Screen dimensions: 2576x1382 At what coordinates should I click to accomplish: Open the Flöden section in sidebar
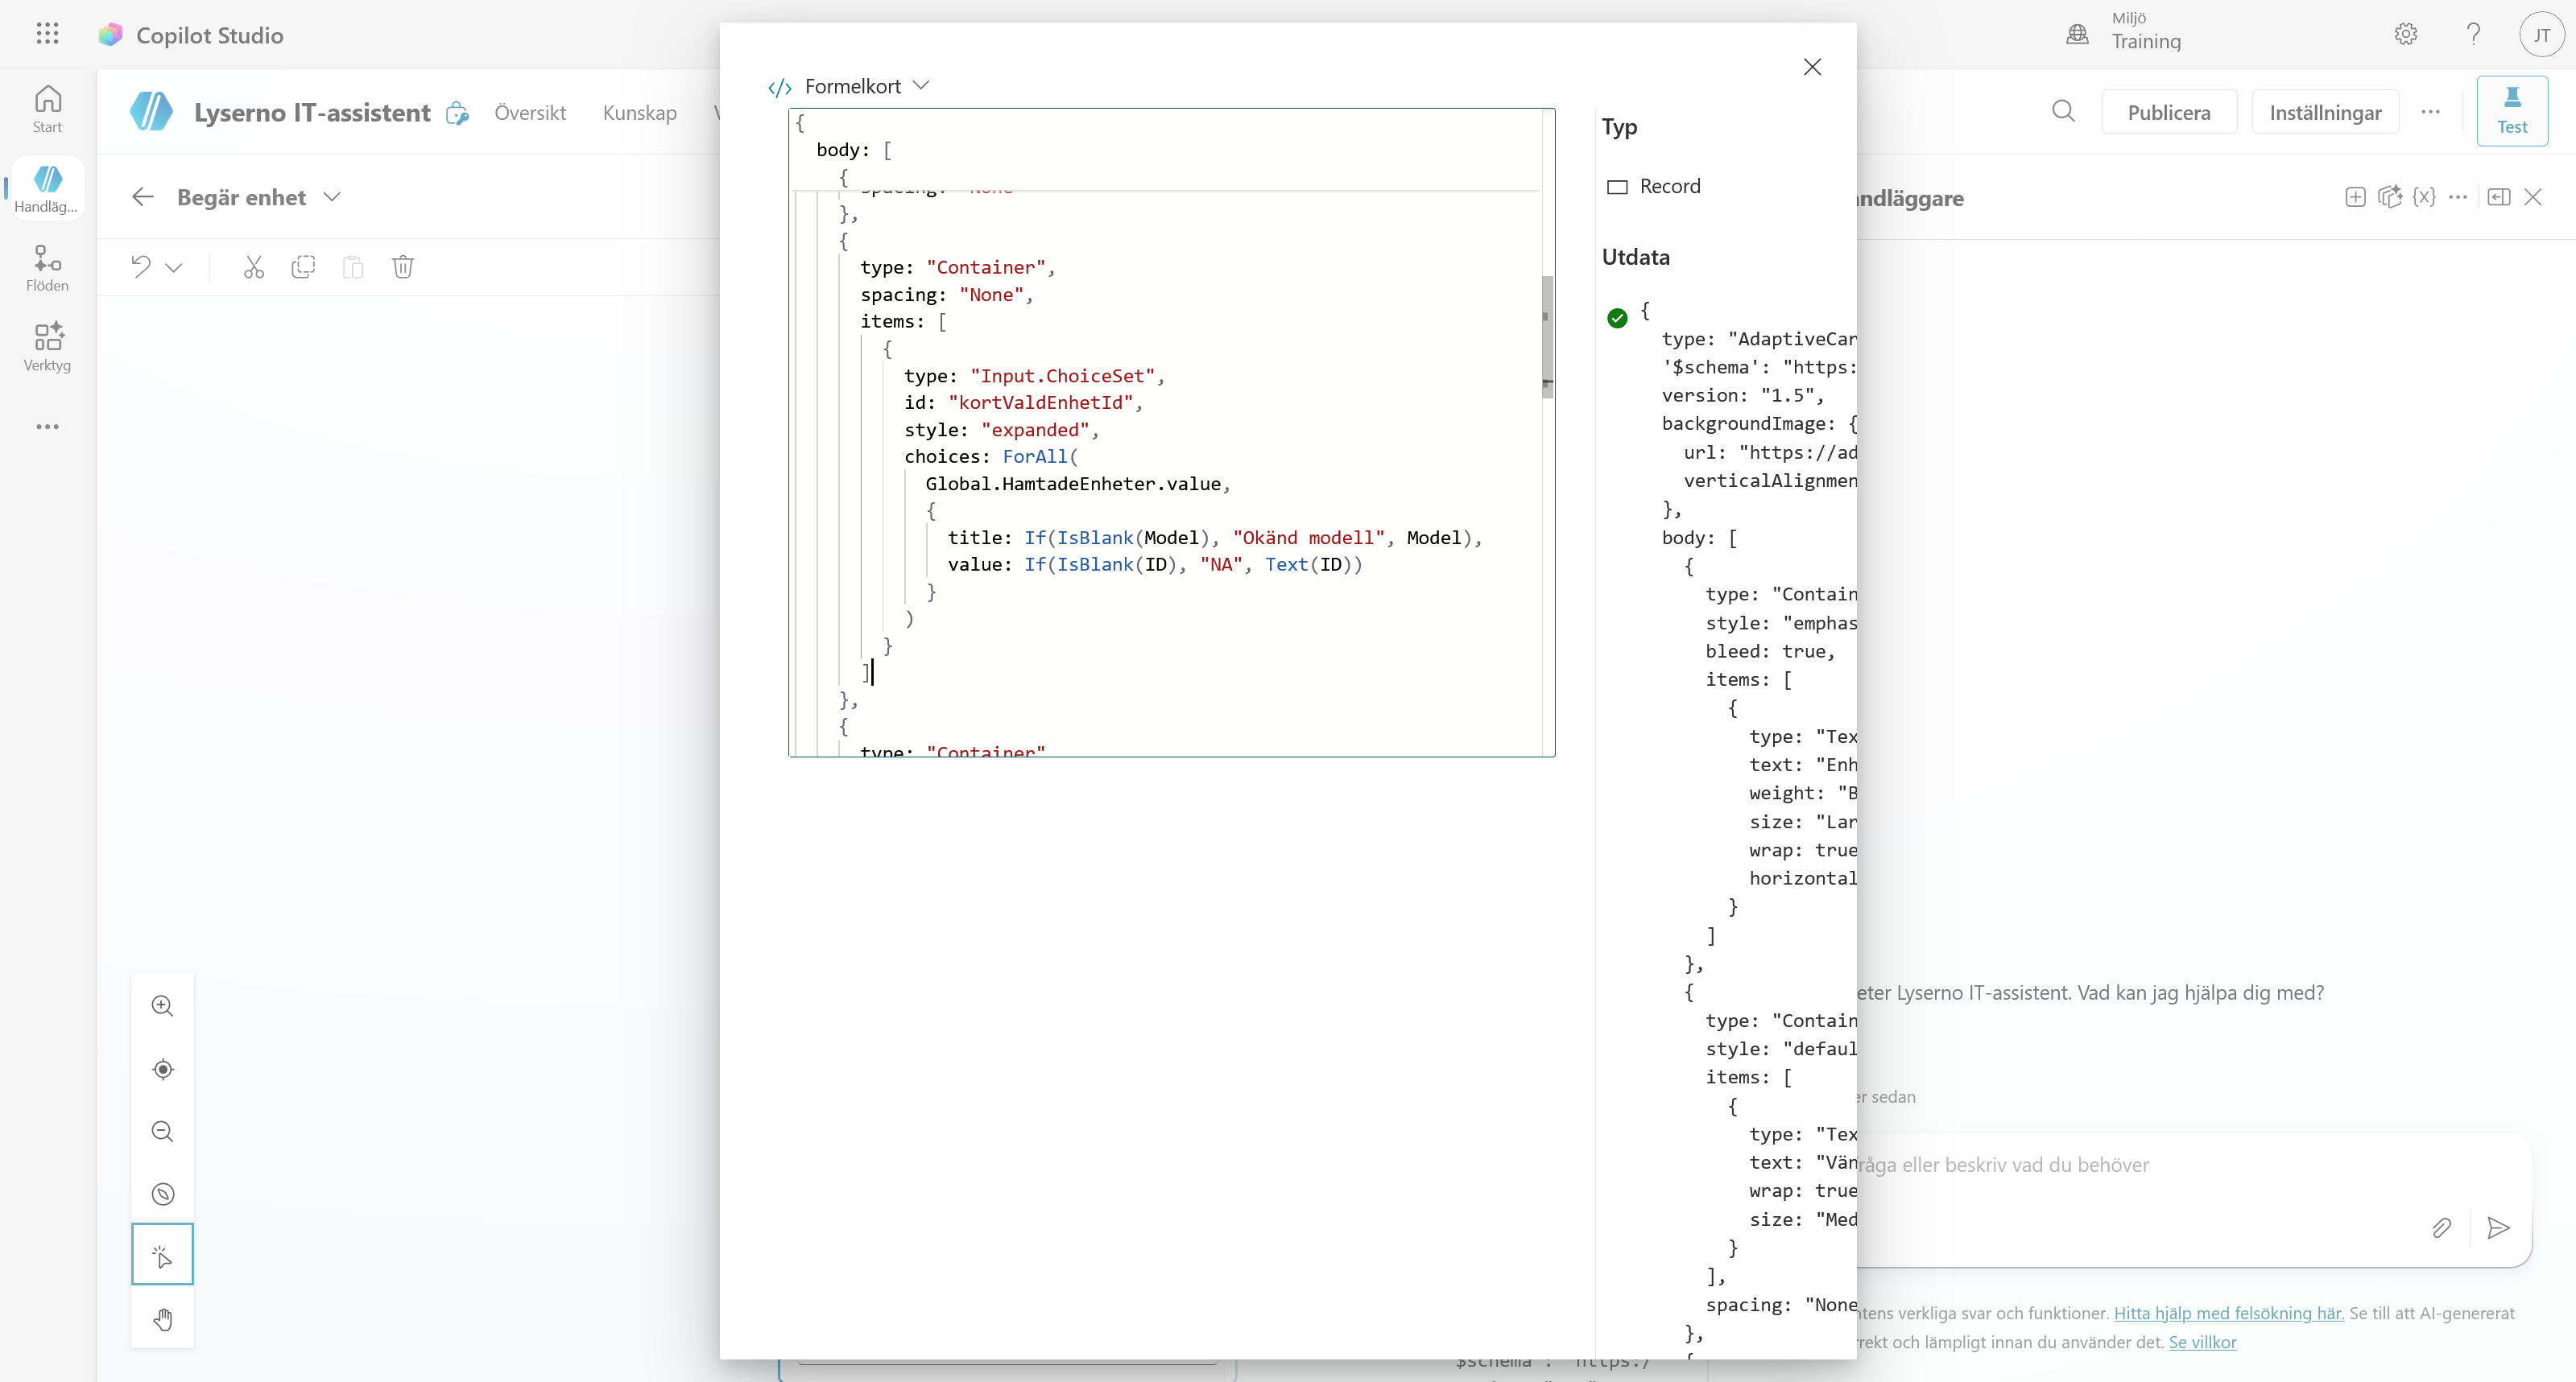[x=47, y=268]
